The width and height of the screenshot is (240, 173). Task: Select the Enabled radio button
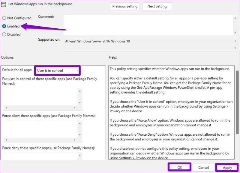(x=4, y=26)
